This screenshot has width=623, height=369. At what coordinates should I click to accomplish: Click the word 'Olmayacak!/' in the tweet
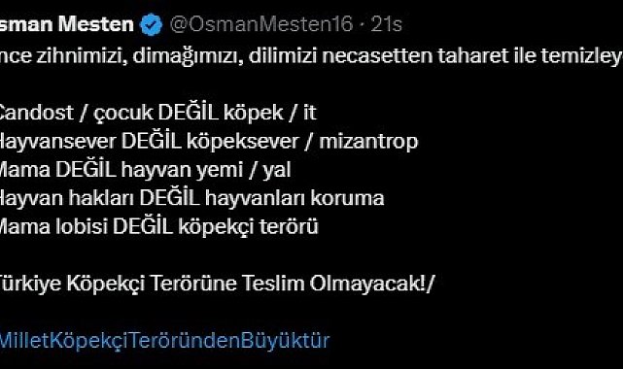(x=372, y=284)
